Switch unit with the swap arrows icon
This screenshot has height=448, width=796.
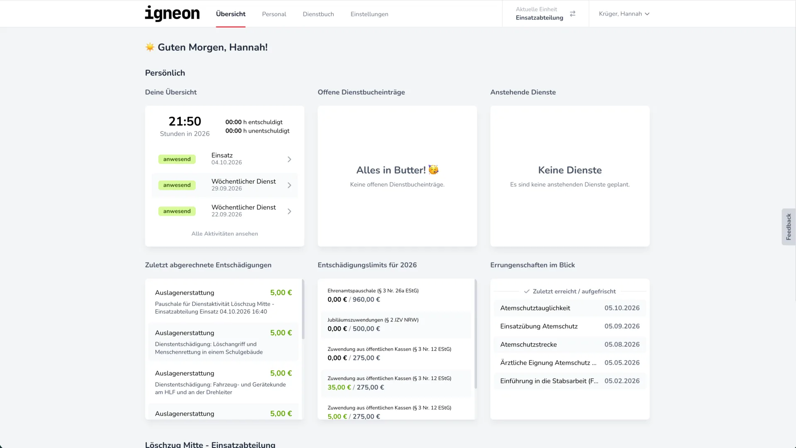coord(573,14)
